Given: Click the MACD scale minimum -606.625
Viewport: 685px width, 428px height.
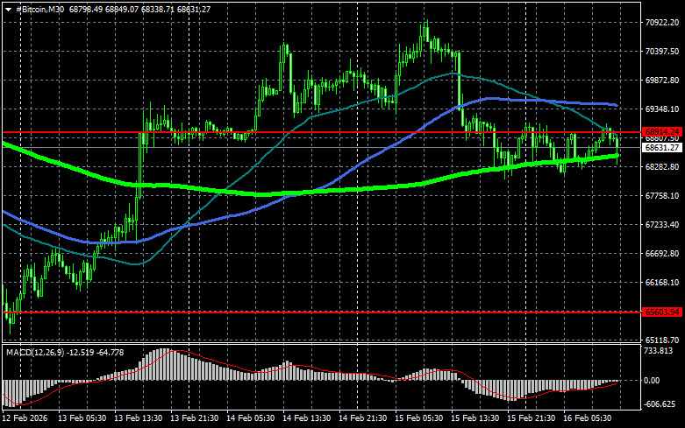Looking at the screenshot, I should click(x=660, y=404).
